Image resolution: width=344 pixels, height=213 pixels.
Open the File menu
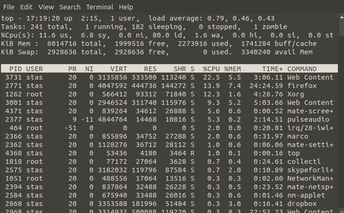tap(9, 7)
